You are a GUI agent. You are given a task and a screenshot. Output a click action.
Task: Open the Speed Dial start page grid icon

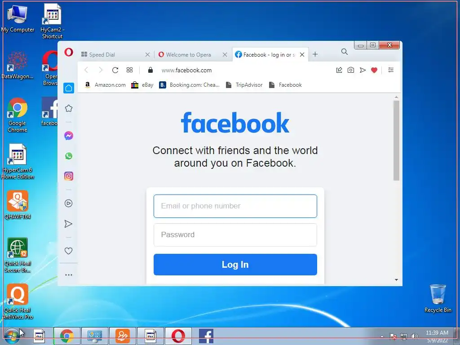click(x=129, y=70)
